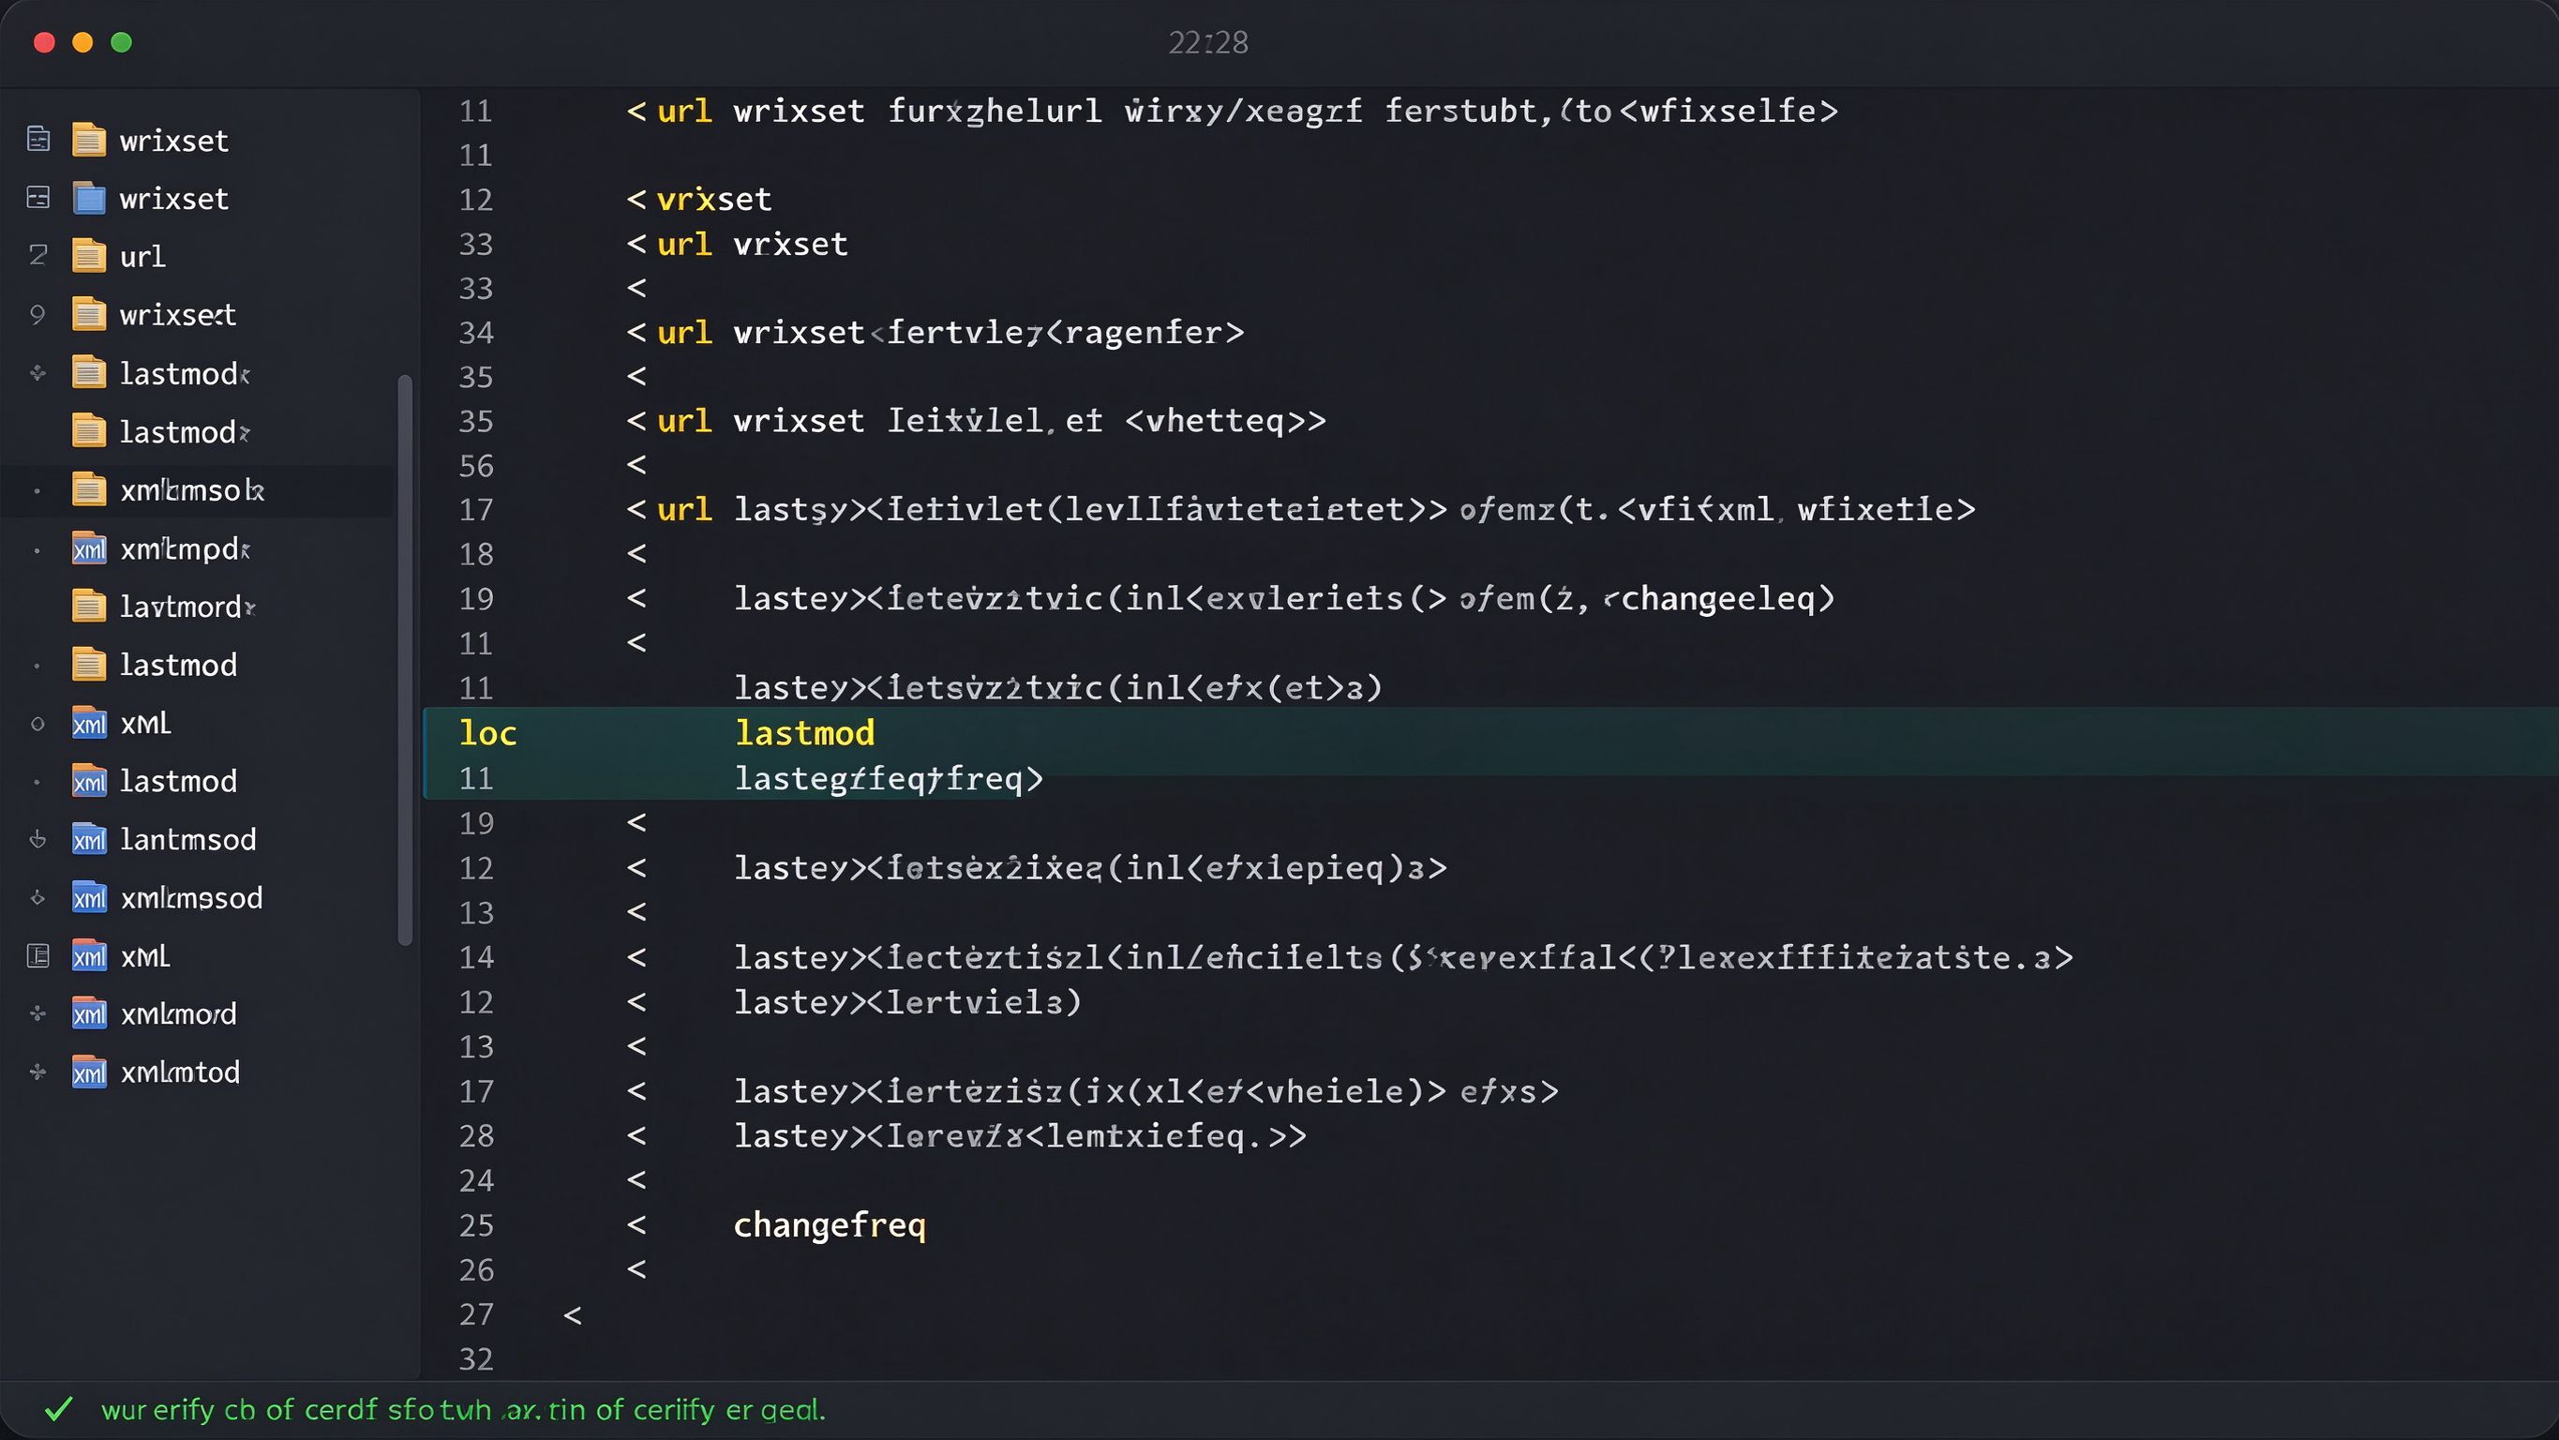
Task: Click the "2" marker beside url folder
Action: (37, 255)
